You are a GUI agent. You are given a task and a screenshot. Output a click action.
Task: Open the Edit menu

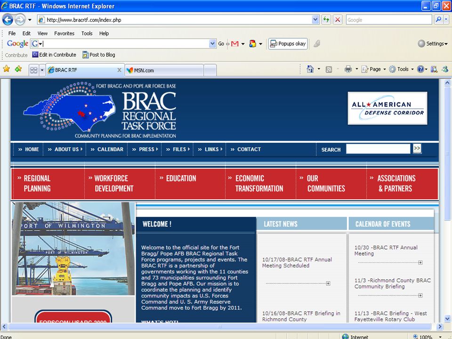point(26,33)
